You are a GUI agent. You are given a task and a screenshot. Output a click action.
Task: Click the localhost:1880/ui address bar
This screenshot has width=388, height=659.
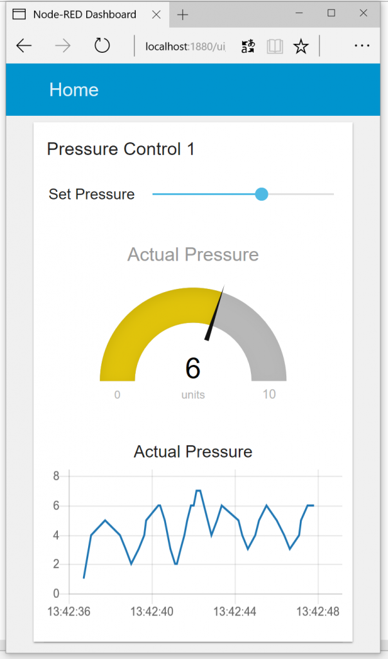tap(185, 46)
